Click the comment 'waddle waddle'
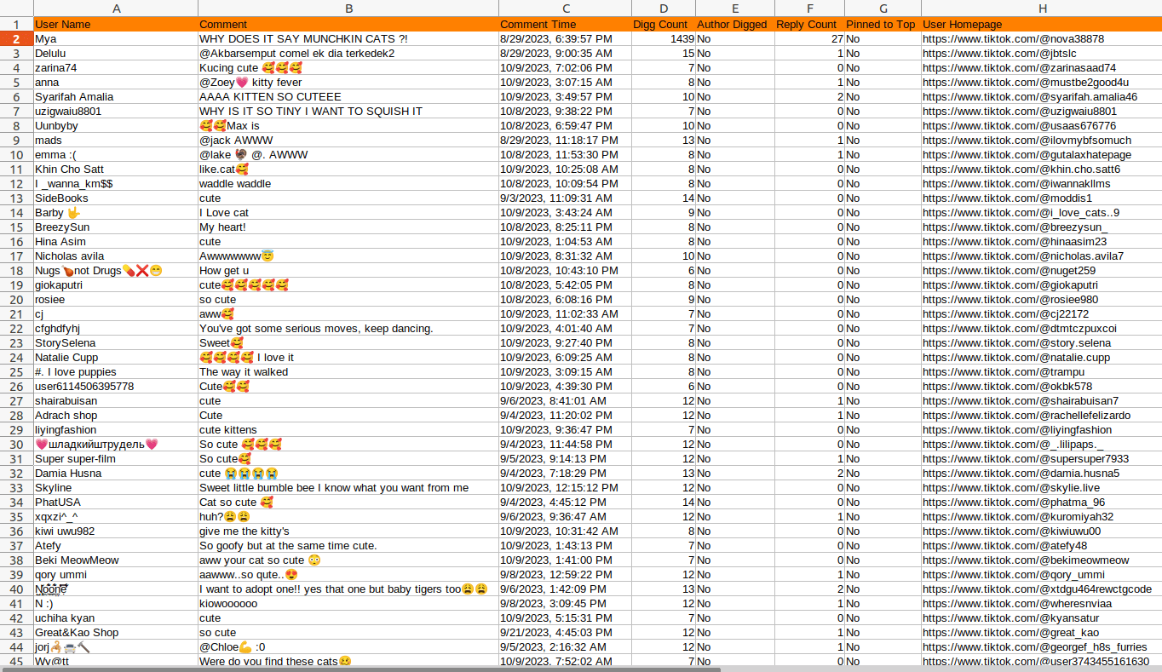The image size is (1162, 672). click(x=235, y=184)
